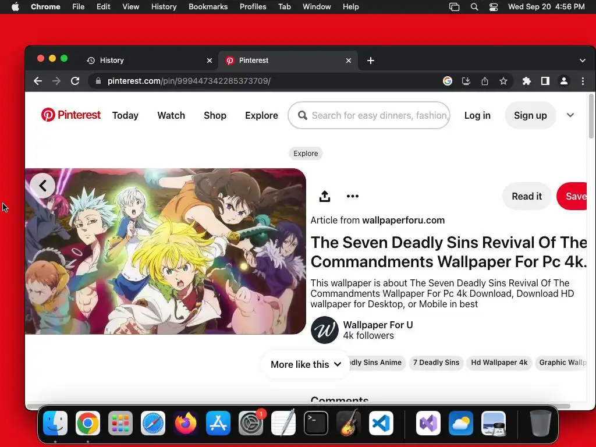Click the Pinterest logo
Image resolution: width=596 pixels, height=447 pixels.
70,115
